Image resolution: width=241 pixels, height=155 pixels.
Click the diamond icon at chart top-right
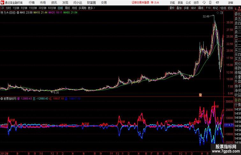[x=218, y=13]
